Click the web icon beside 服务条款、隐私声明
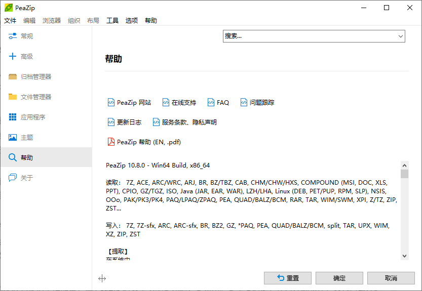422x291 pixels. (156, 122)
